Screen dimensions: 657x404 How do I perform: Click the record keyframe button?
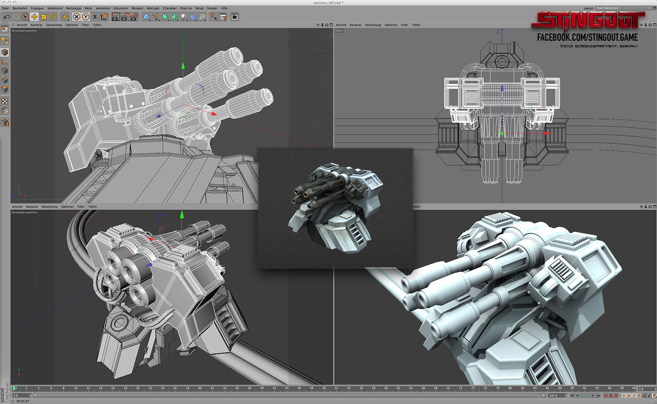click(606, 396)
